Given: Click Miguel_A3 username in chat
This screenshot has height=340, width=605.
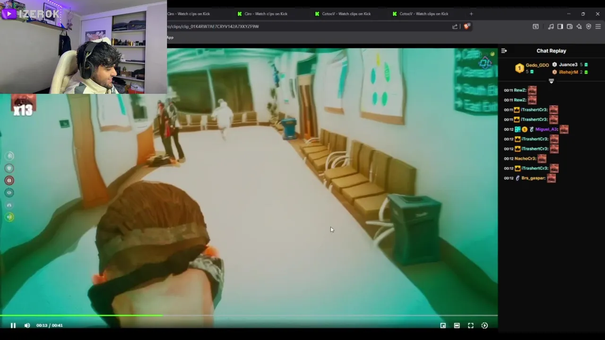Looking at the screenshot, I should coord(546,129).
